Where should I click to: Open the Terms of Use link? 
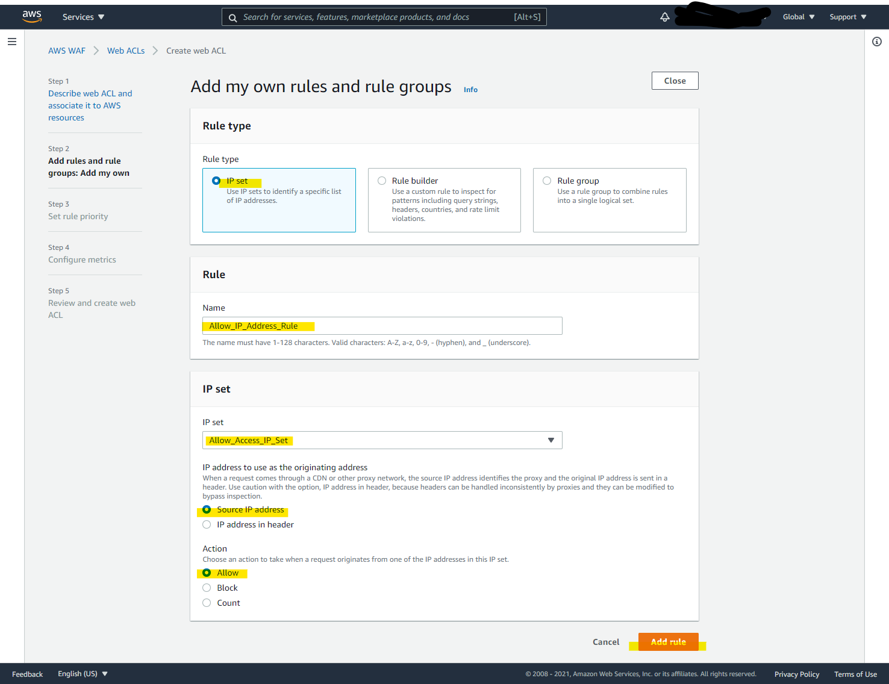tap(855, 674)
